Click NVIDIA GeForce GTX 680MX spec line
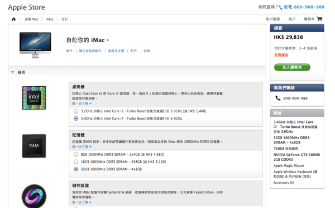335x208 pixels. point(297,157)
